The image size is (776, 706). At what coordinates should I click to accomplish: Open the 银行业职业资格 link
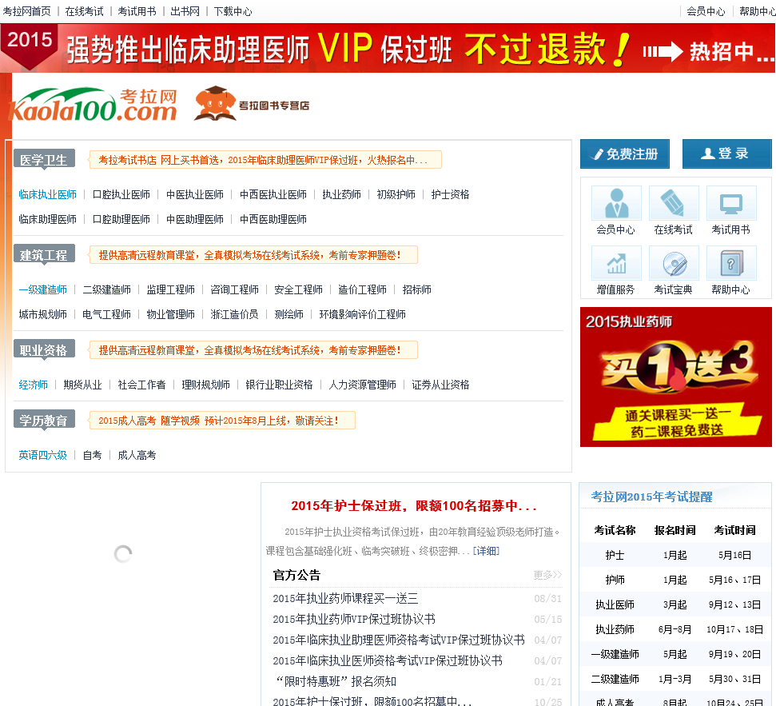point(279,385)
